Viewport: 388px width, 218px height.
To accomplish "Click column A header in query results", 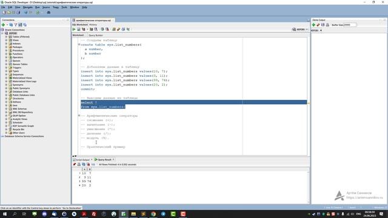I will (84, 170).
